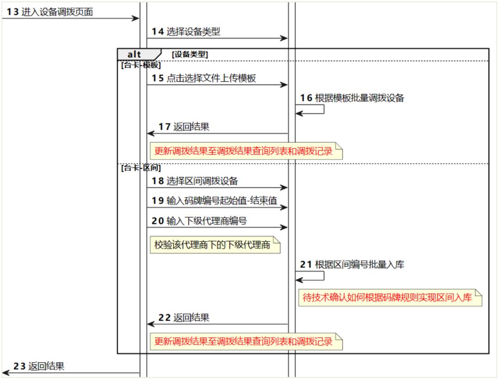Screen dimensions: 499x380
Task: Select the '23 返回结果' message label
Action: point(39,366)
